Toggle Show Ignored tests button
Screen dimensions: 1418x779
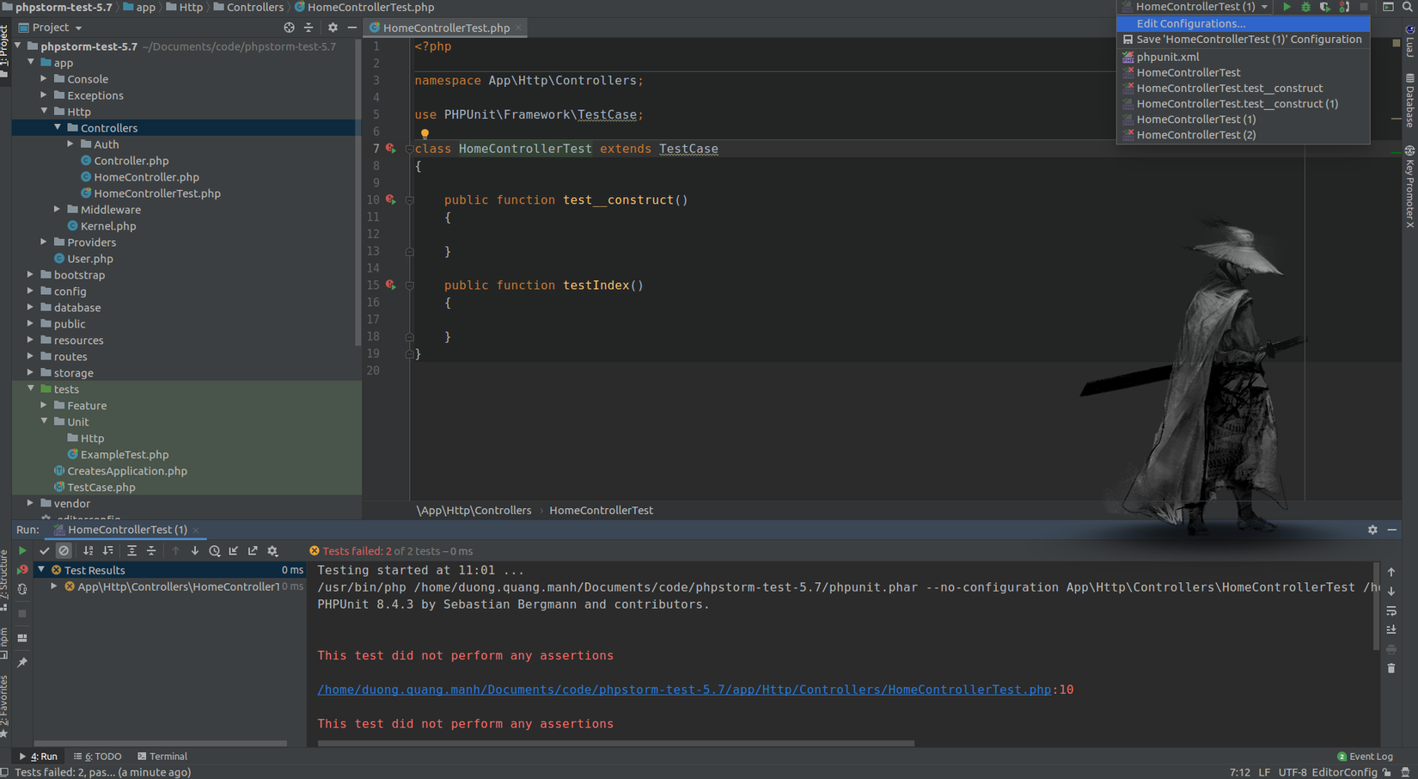click(64, 551)
